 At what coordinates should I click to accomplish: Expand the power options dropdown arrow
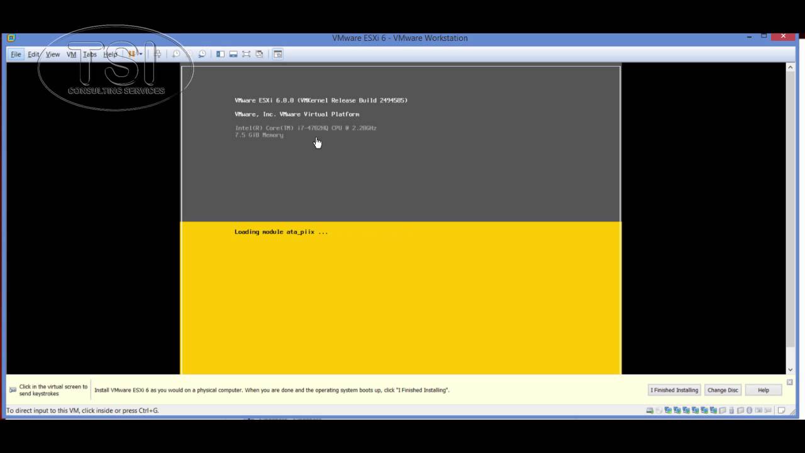point(141,54)
